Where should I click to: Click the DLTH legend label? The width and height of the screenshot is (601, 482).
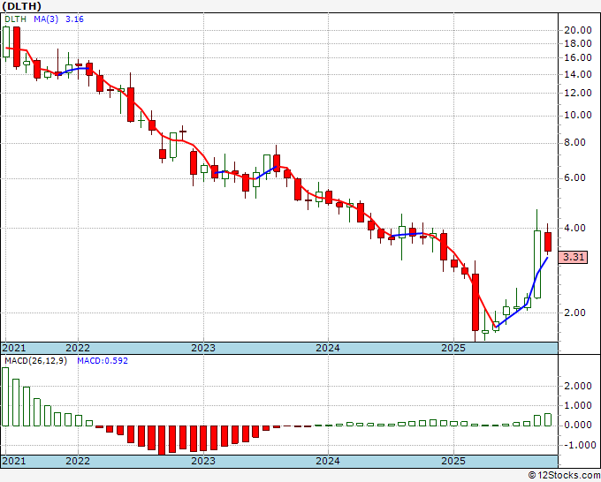(x=16, y=19)
